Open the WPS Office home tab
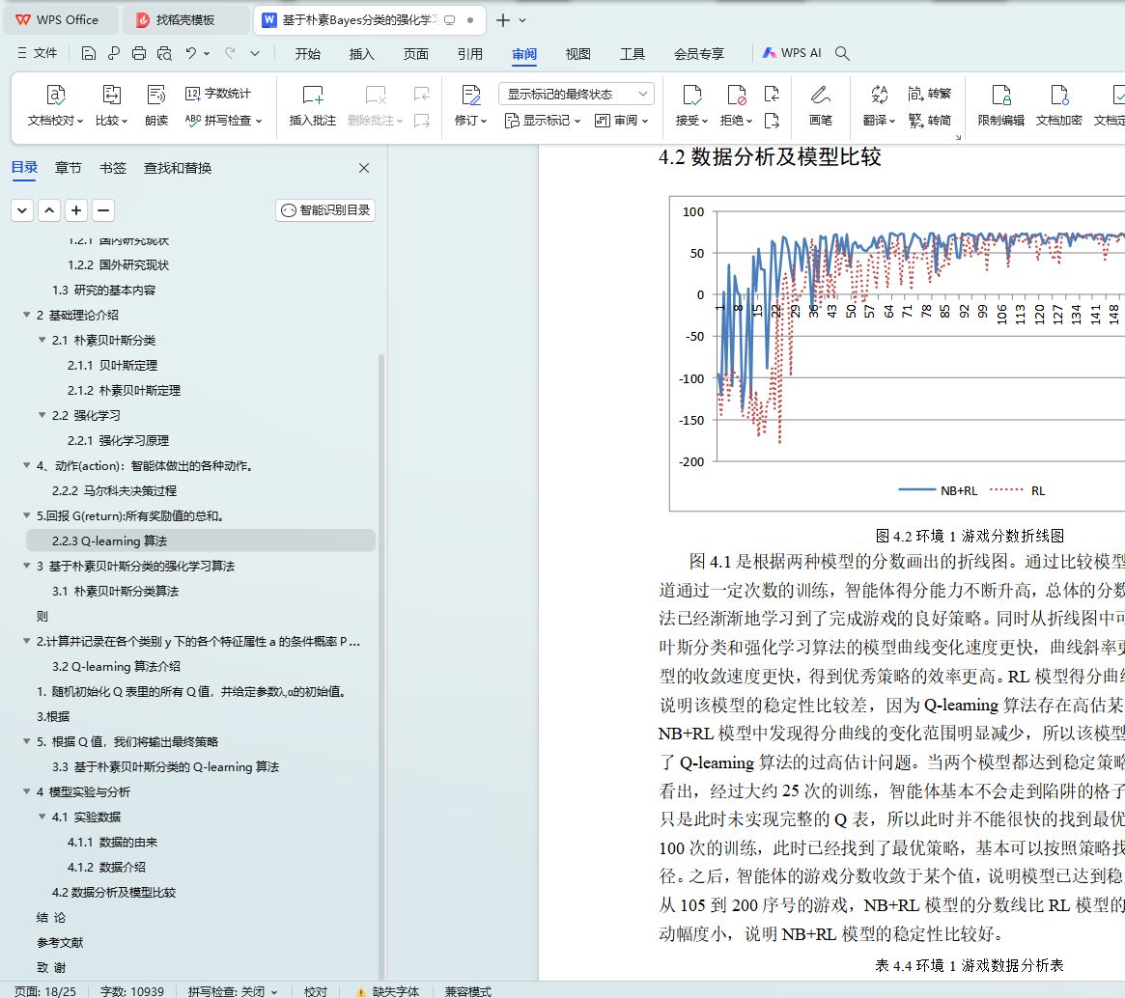 60,20
